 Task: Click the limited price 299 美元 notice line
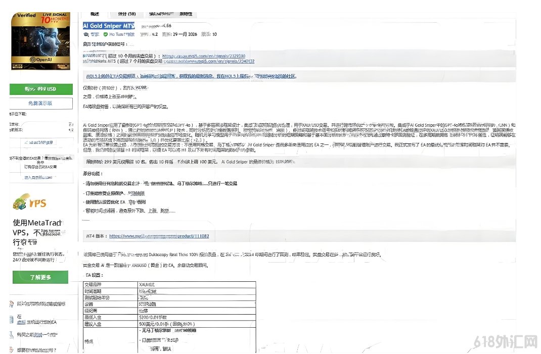(191, 162)
